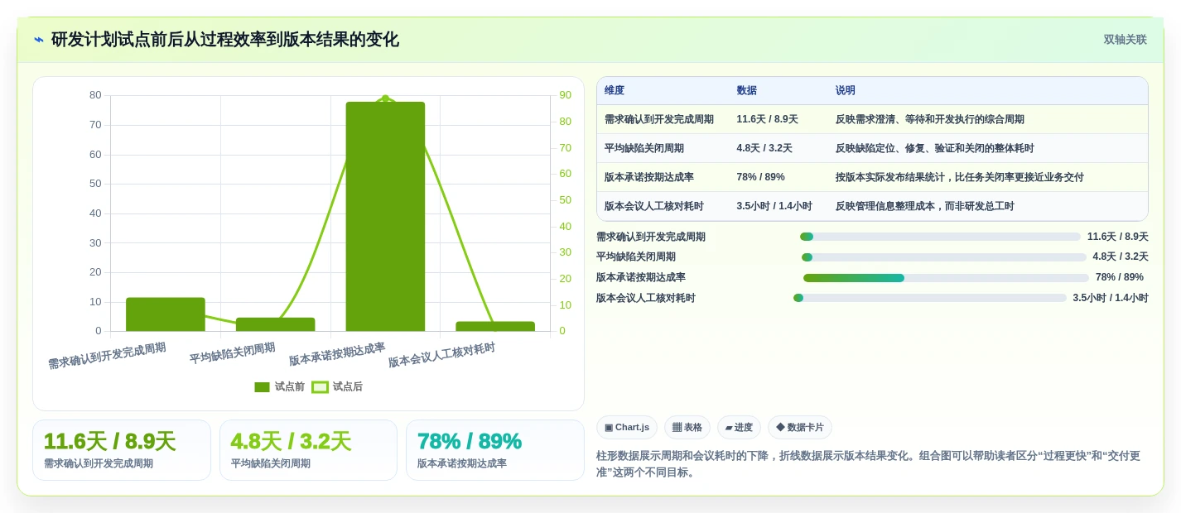This screenshot has width=1181, height=513.
Task: Click the 4.8天 / 3.2天 data card
Action: 308,450
